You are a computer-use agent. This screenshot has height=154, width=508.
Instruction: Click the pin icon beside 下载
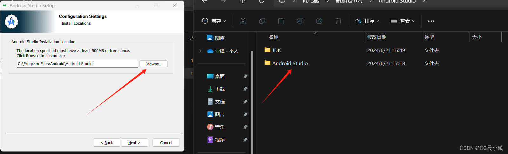point(245,89)
